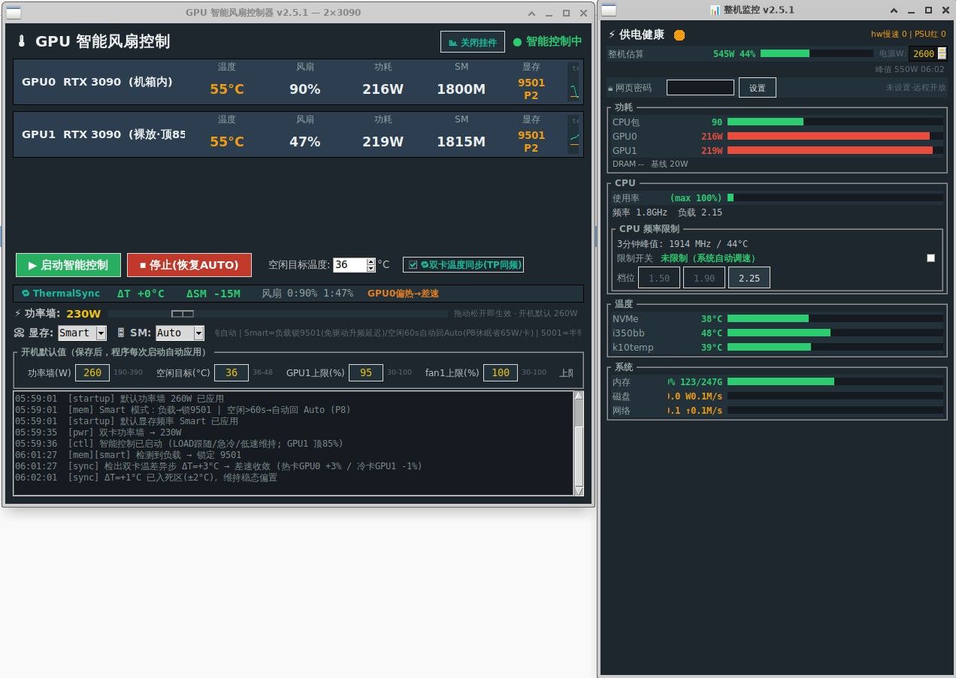
Task: Click the green 智能控制中 status dot
Action: click(x=517, y=42)
